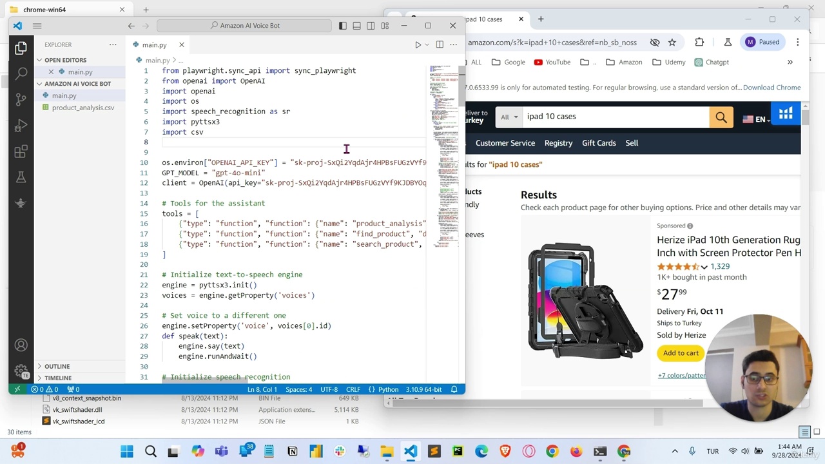825x464 pixels.
Task: Open remote window indicator in VS Code status bar
Action: [17, 389]
